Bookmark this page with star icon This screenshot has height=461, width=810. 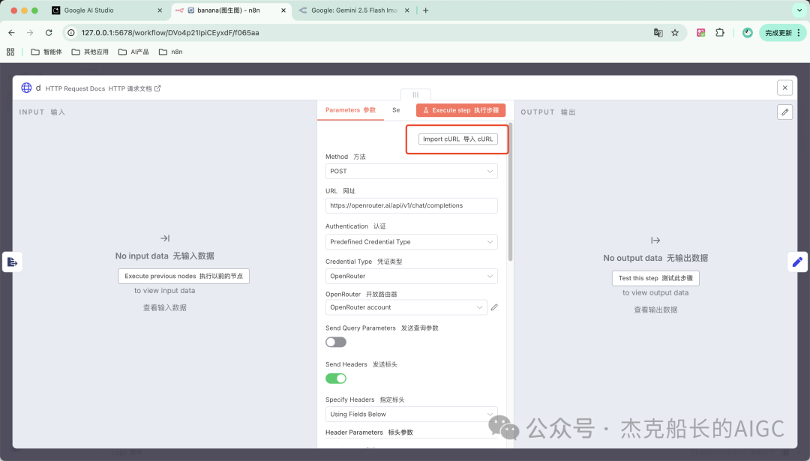click(675, 32)
